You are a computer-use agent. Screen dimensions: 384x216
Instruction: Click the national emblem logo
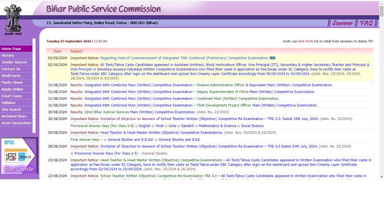coord(13,20)
